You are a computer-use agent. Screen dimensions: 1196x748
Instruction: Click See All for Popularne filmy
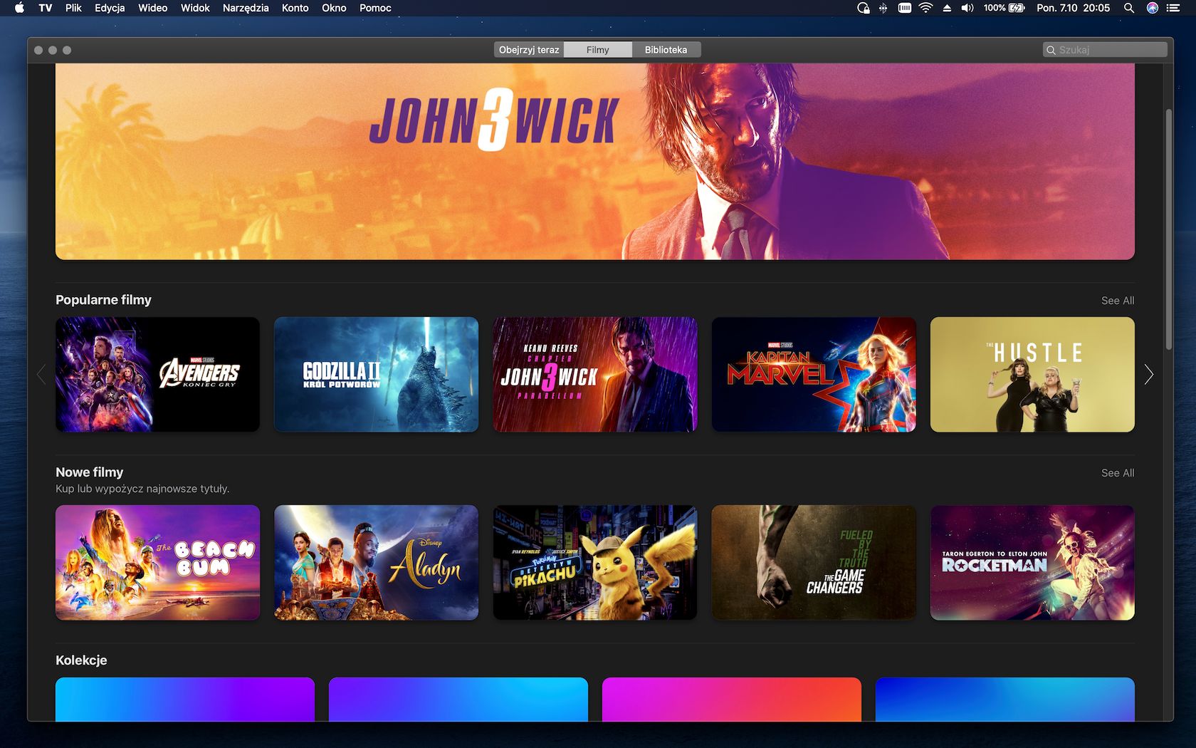(x=1117, y=300)
